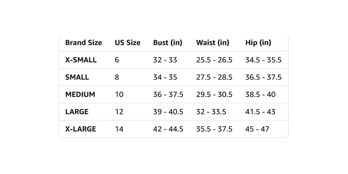The height and width of the screenshot is (174, 348).
Task: Click waist value 27.5 - 28.5
Action: pos(214,77)
